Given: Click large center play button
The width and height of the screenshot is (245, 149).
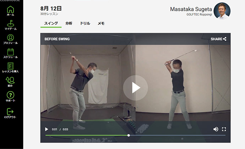Looking at the screenshot, I should (x=135, y=88).
